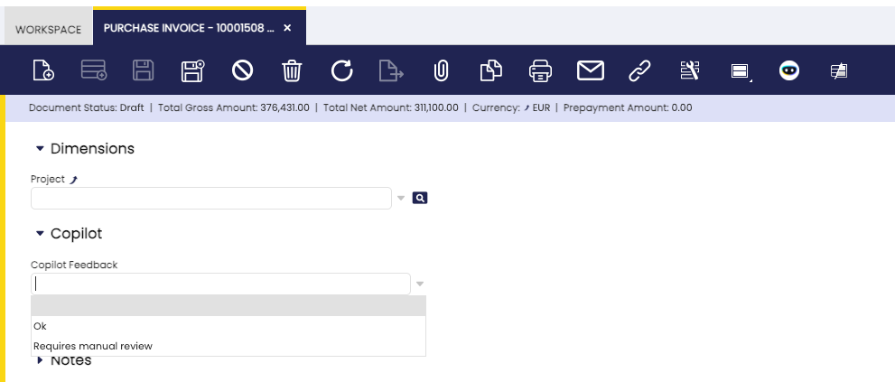Click the Clone record icon
Screen dimensions: 895x382
[x=490, y=70]
